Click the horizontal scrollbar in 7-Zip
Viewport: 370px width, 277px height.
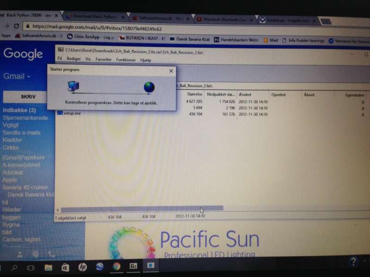[141, 209]
